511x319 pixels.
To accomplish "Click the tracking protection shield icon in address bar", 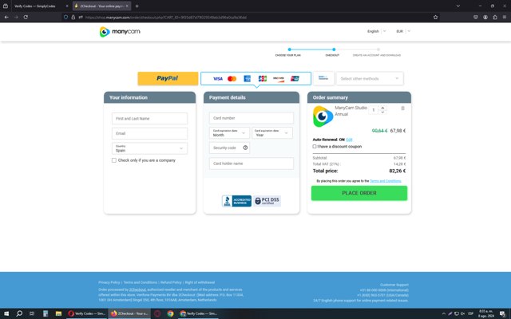I will (x=65, y=17).
